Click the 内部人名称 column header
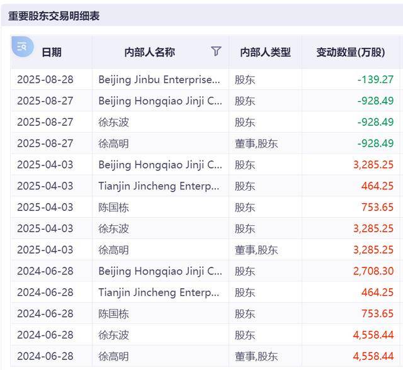403x370 pixels. tap(150, 52)
